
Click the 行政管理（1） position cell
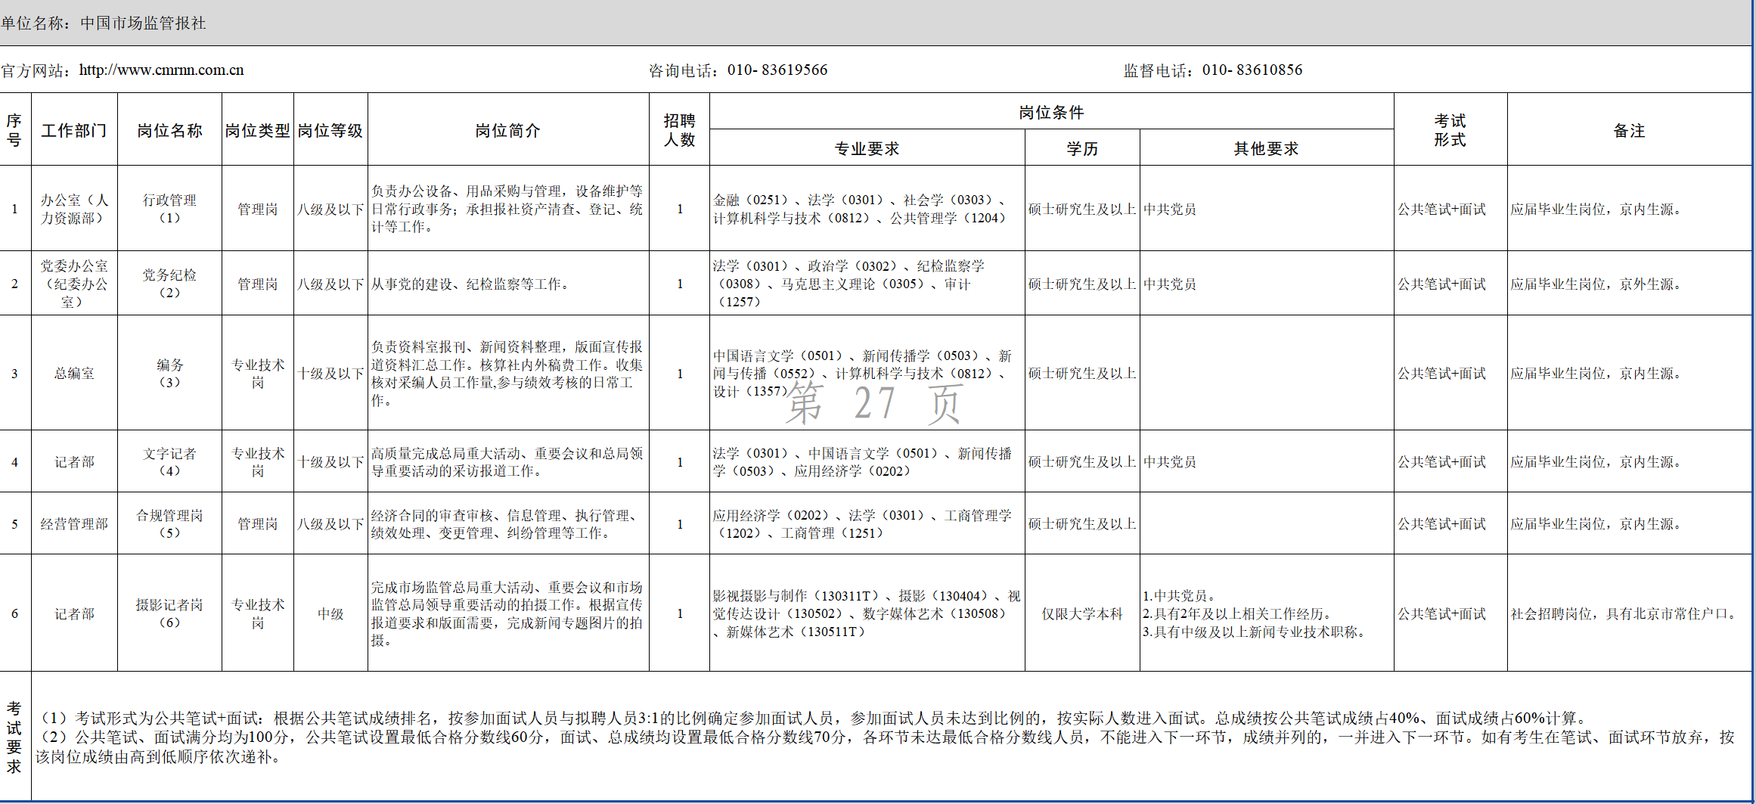(x=169, y=209)
